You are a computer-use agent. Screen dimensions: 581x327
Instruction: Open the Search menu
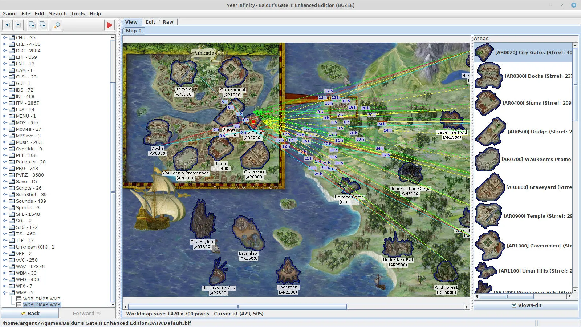click(58, 13)
